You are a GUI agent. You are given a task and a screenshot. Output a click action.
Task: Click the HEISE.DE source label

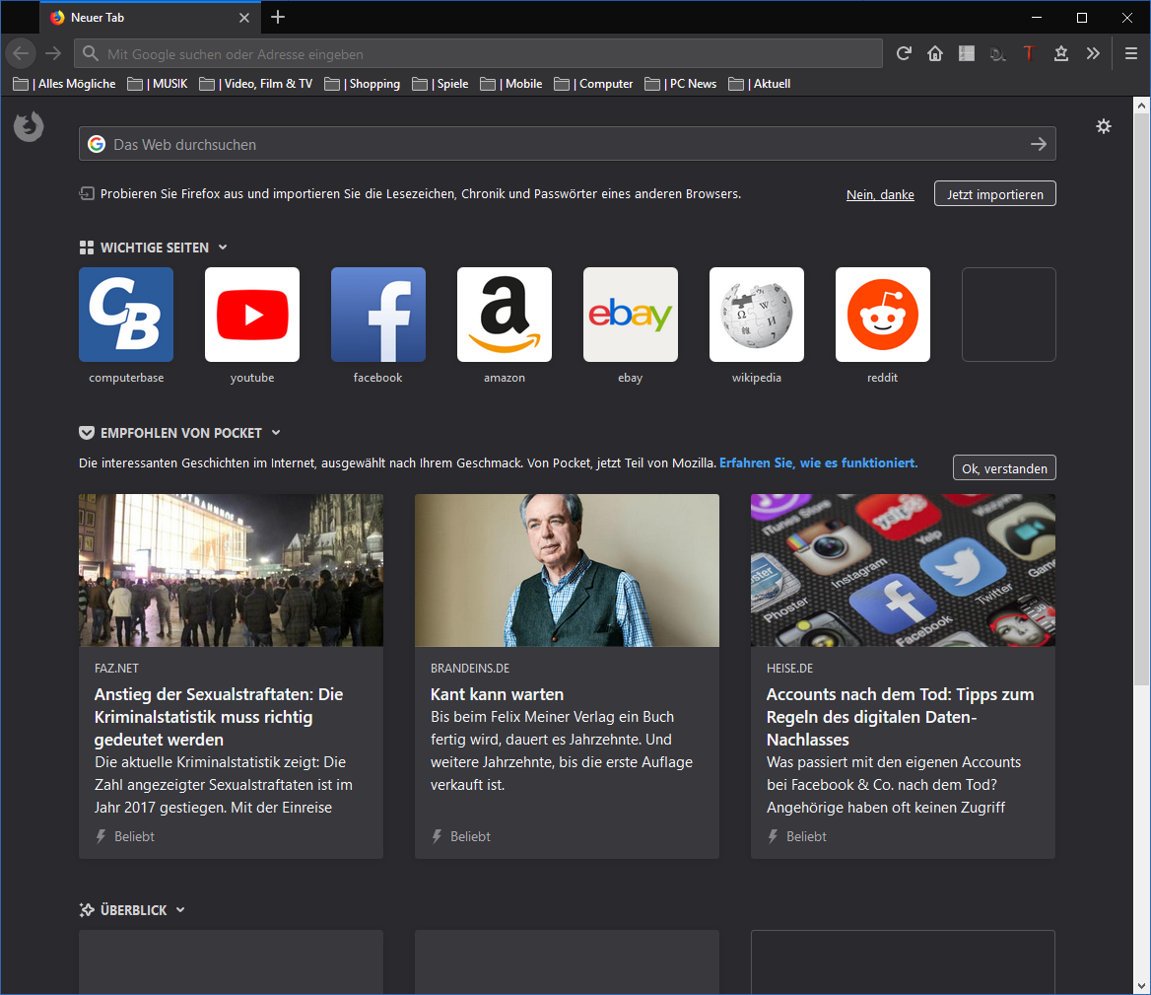point(790,669)
